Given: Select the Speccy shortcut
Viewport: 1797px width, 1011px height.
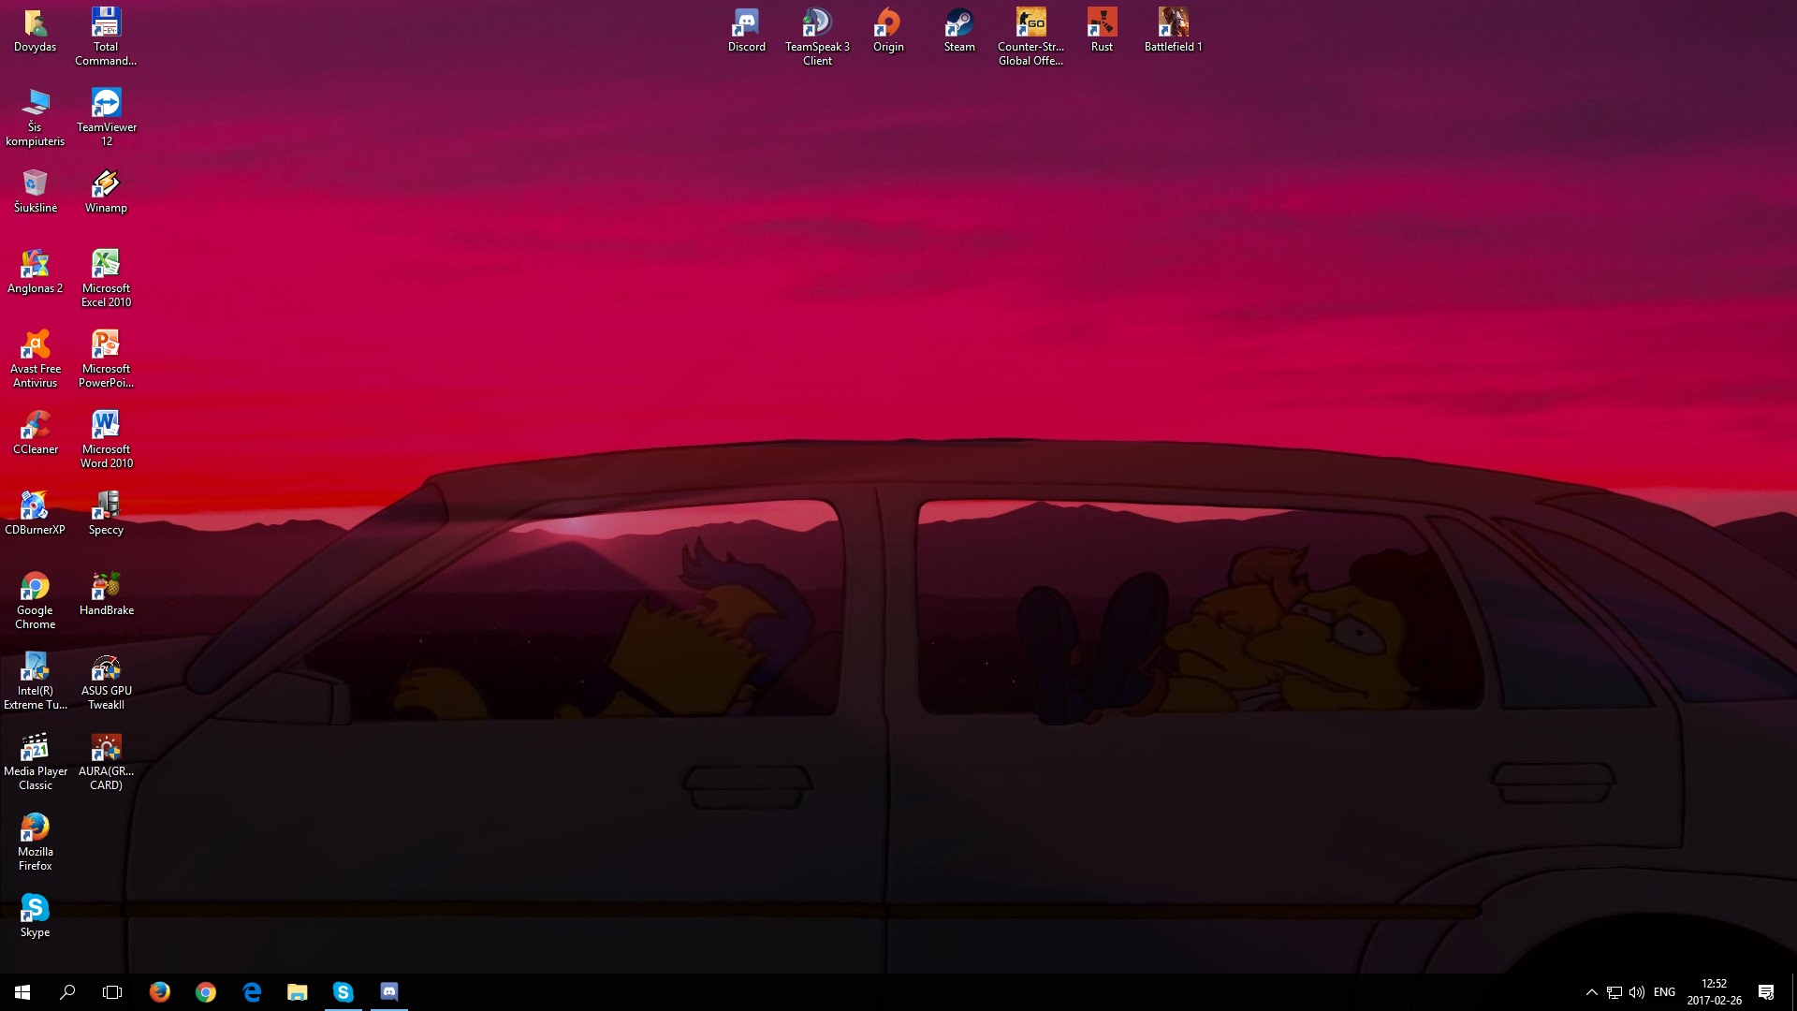Looking at the screenshot, I should 106,514.
